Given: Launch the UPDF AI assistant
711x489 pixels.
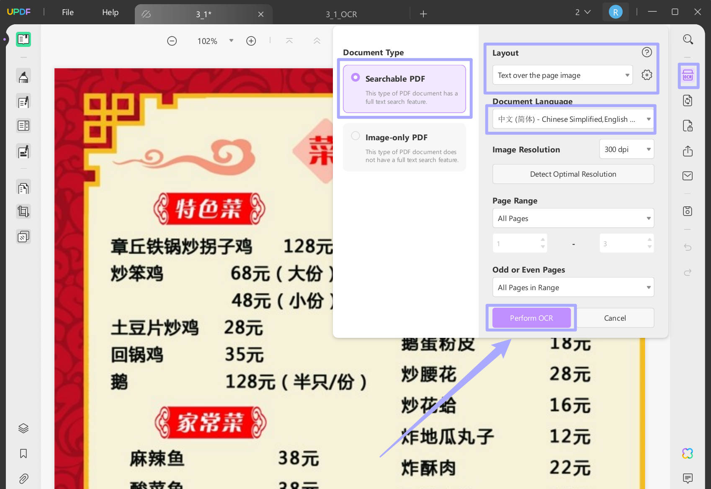Looking at the screenshot, I should click(687, 453).
